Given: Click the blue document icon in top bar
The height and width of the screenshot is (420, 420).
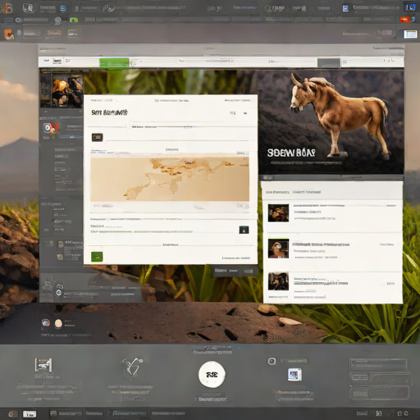Looking at the screenshot, I should coord(345,8).
